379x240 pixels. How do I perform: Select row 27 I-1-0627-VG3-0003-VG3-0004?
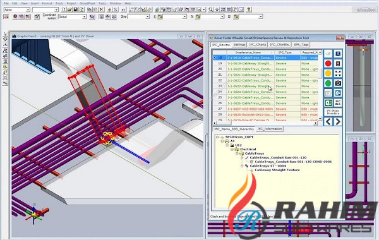[265, 109]
